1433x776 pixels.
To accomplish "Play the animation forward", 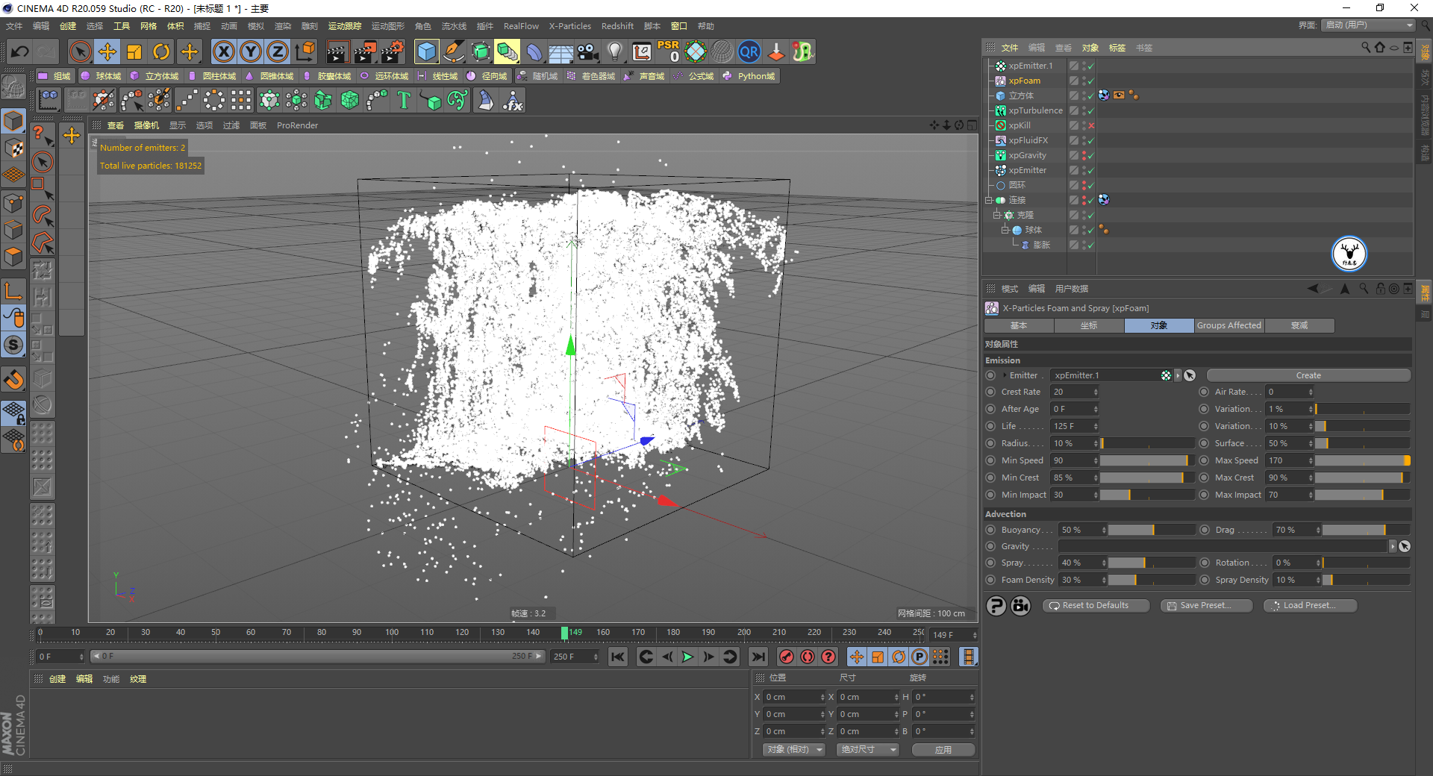I will 687,657.
